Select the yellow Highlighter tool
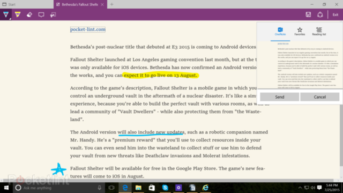The width and height of the screenshot is (343, 193). 18,14
